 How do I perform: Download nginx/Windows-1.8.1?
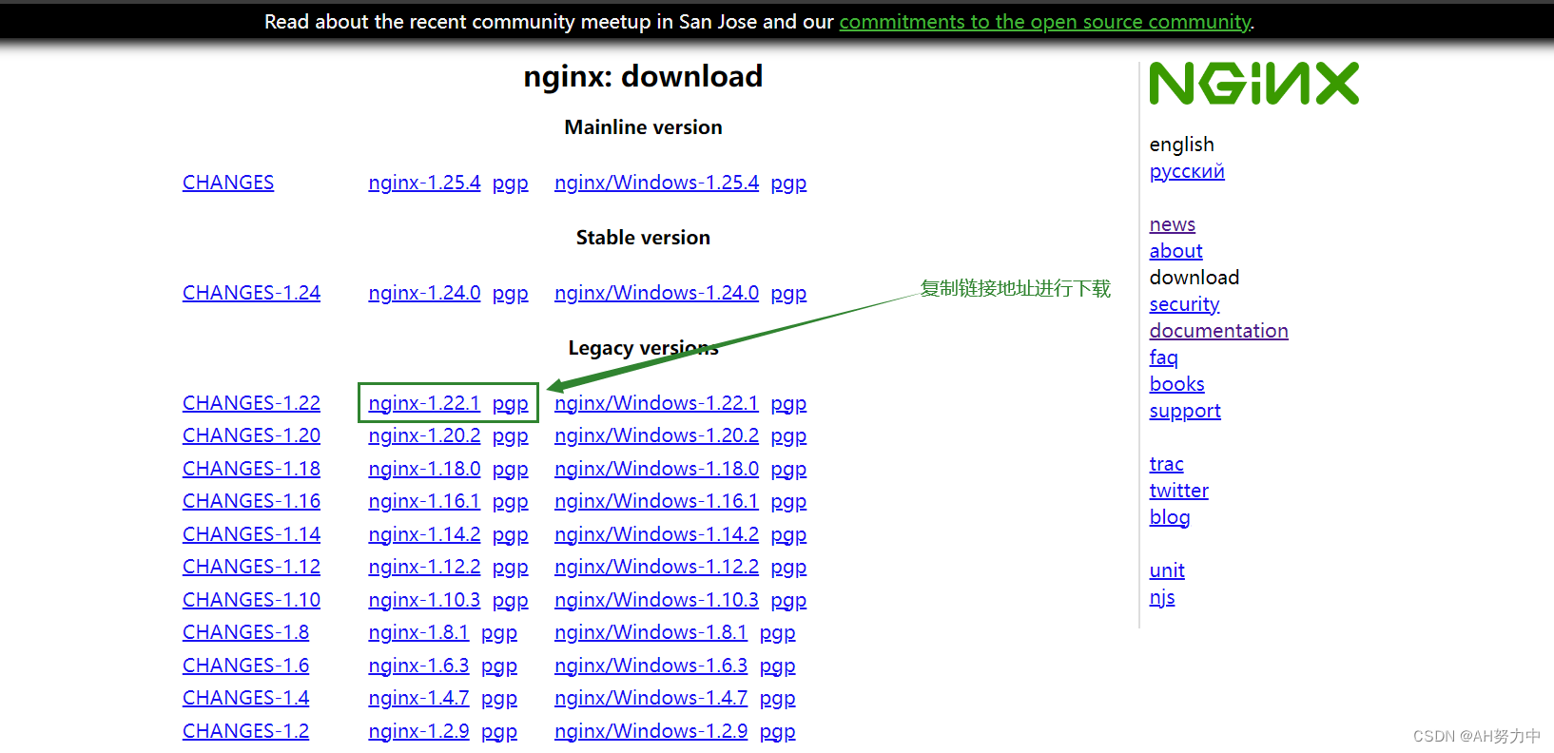click(651, 632)
